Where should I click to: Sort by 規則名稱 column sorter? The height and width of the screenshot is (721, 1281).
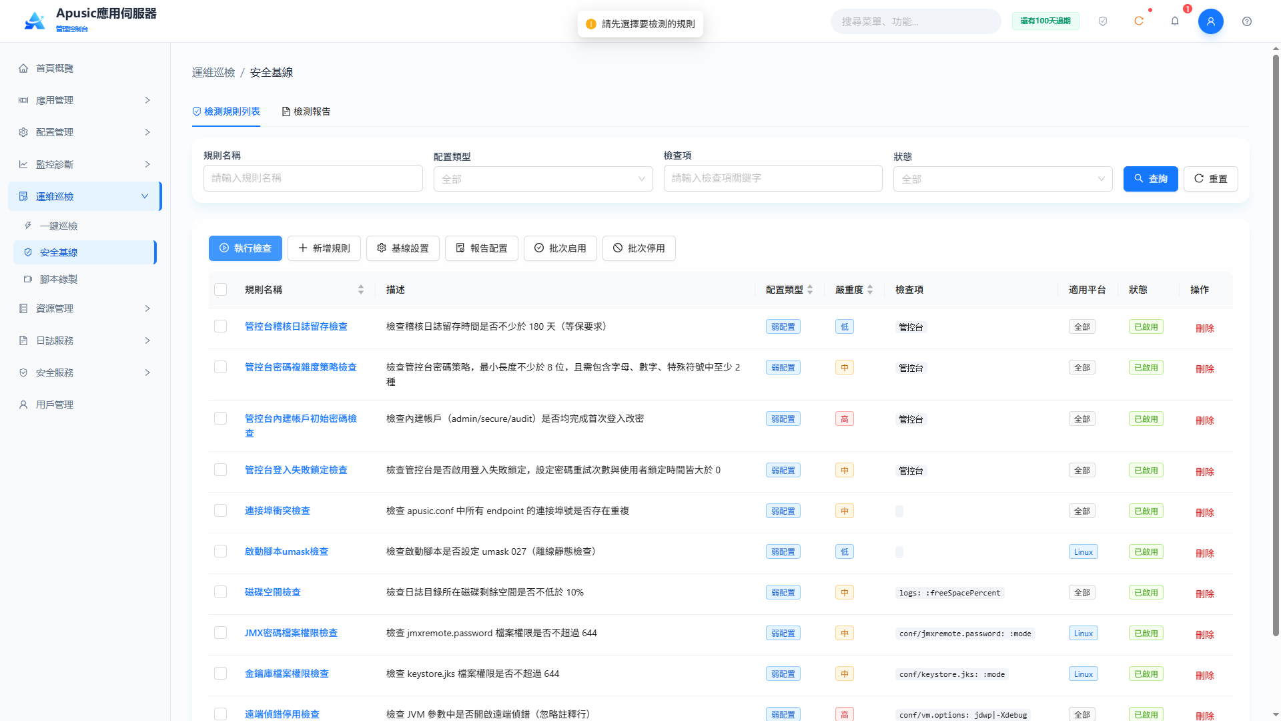tap(361, 290)
